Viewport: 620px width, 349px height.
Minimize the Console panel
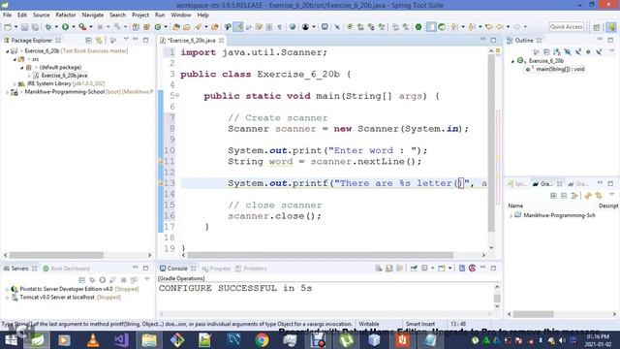click(482, 268)
